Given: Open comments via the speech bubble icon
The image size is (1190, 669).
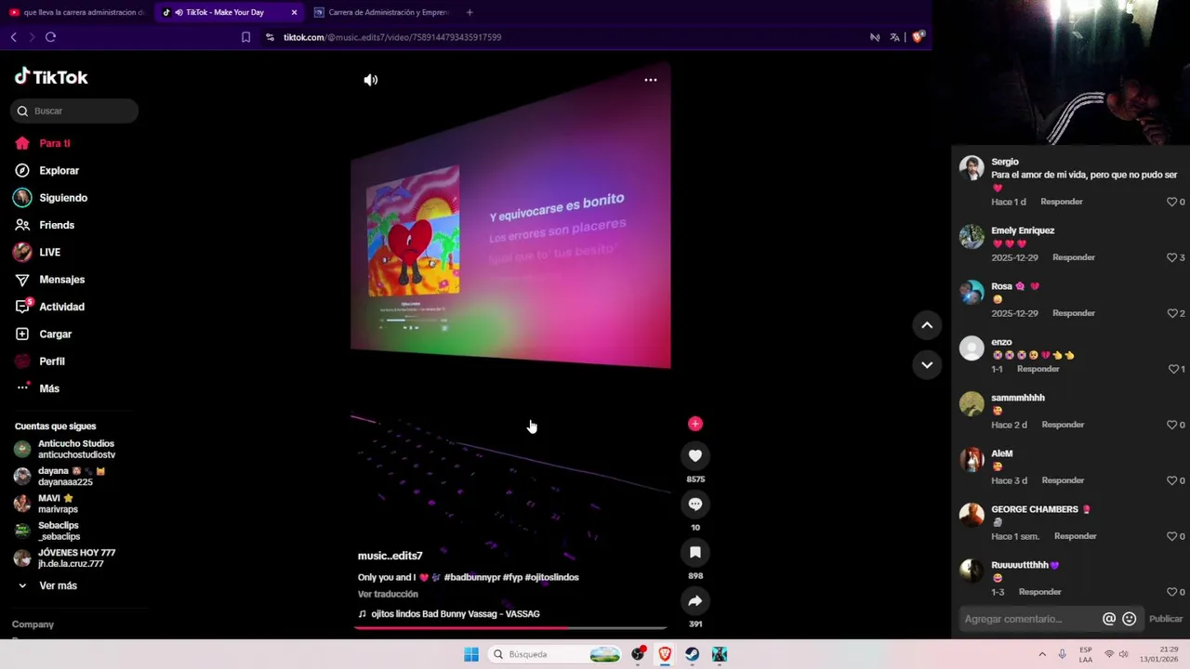Looking at the screenshot, I should [x=694, y=504].
